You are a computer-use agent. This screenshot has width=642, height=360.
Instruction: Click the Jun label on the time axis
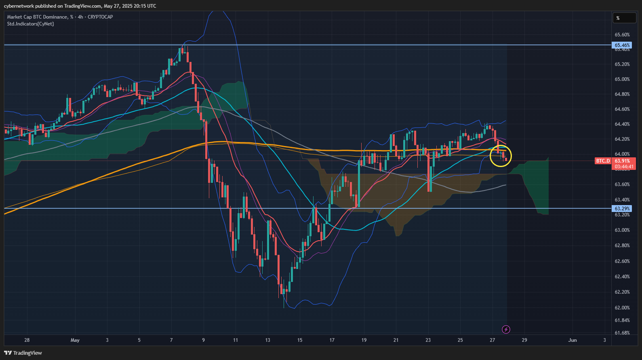573,340
